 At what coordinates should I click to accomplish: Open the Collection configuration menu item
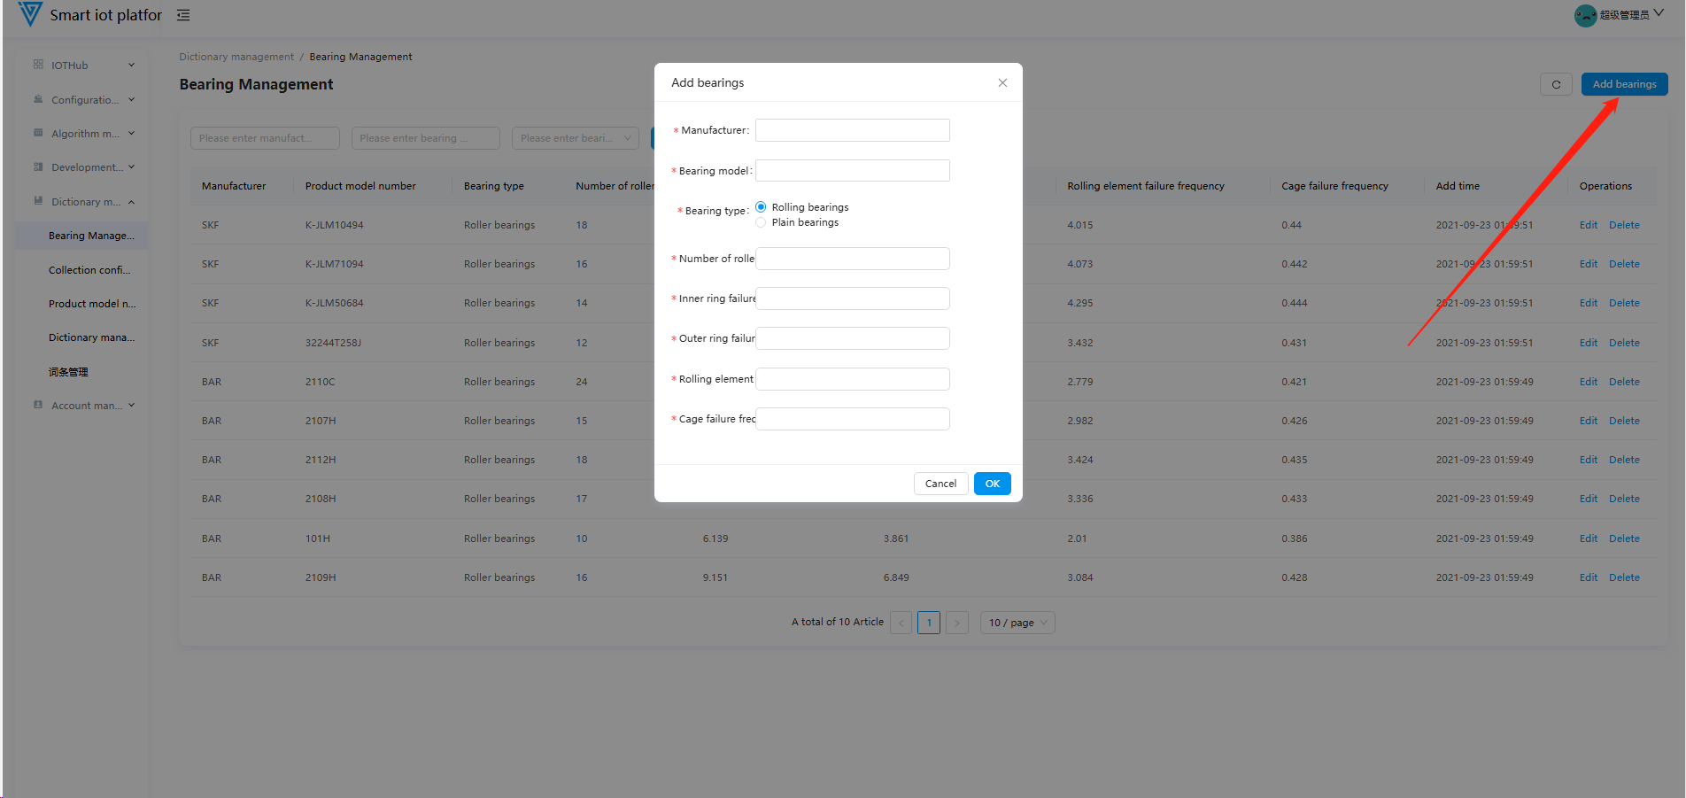point(89,270)
